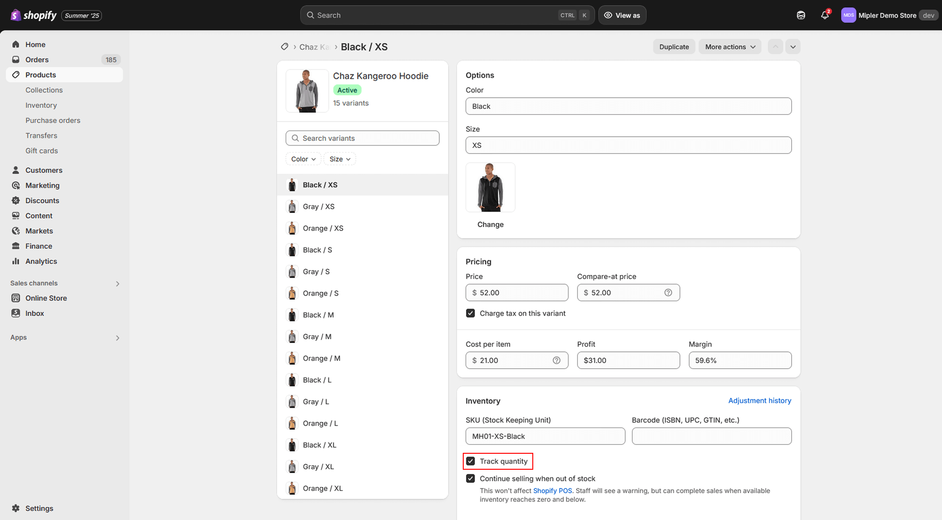The height and width of the screenshot is (520, 942).
Task: Click the Cost per item help icon
Action: (x=556, y=360)
